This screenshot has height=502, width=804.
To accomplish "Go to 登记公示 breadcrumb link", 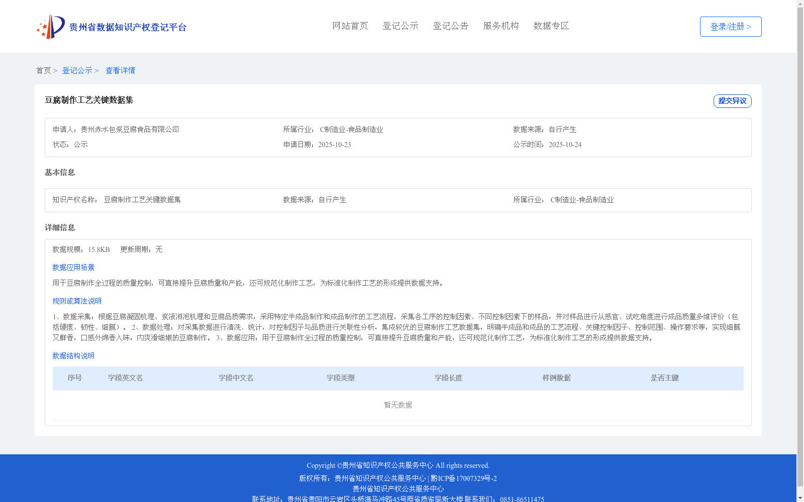I will [77, 71].
